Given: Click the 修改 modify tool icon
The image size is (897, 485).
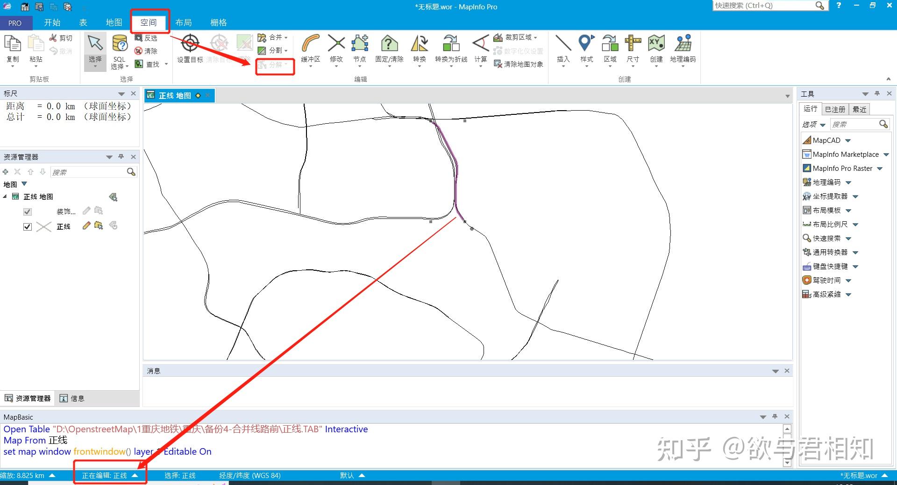Looking at the screenshot, I should tap(336, 43).
